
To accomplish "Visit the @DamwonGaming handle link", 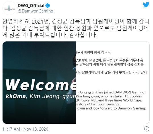I will pyautogui.click(x=36, y=11).
